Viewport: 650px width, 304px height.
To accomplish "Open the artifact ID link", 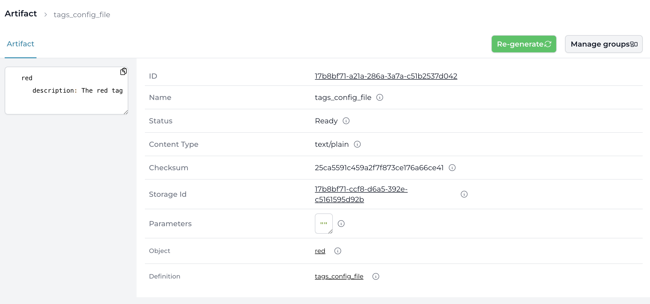I will tap(386, 76).
